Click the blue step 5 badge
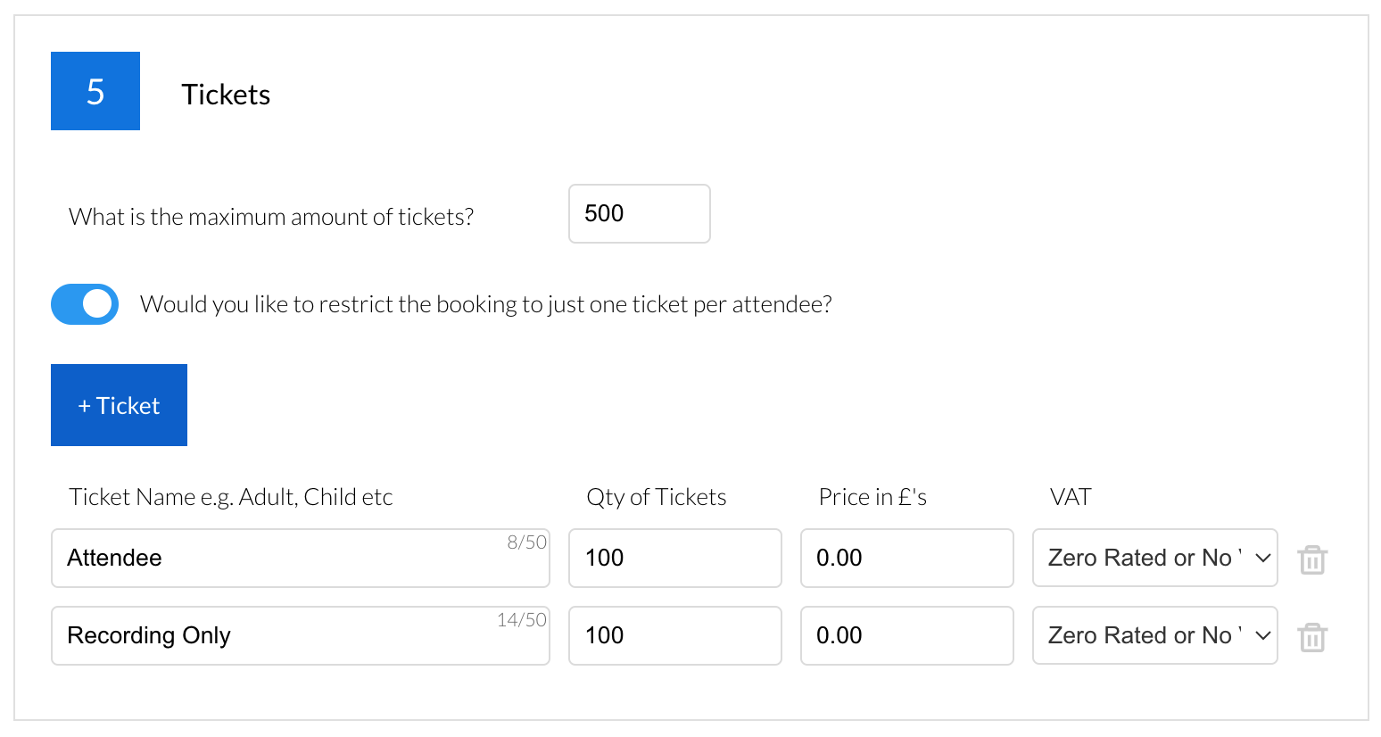Viewport: 1381px width, 737px height. click(95, 91)
